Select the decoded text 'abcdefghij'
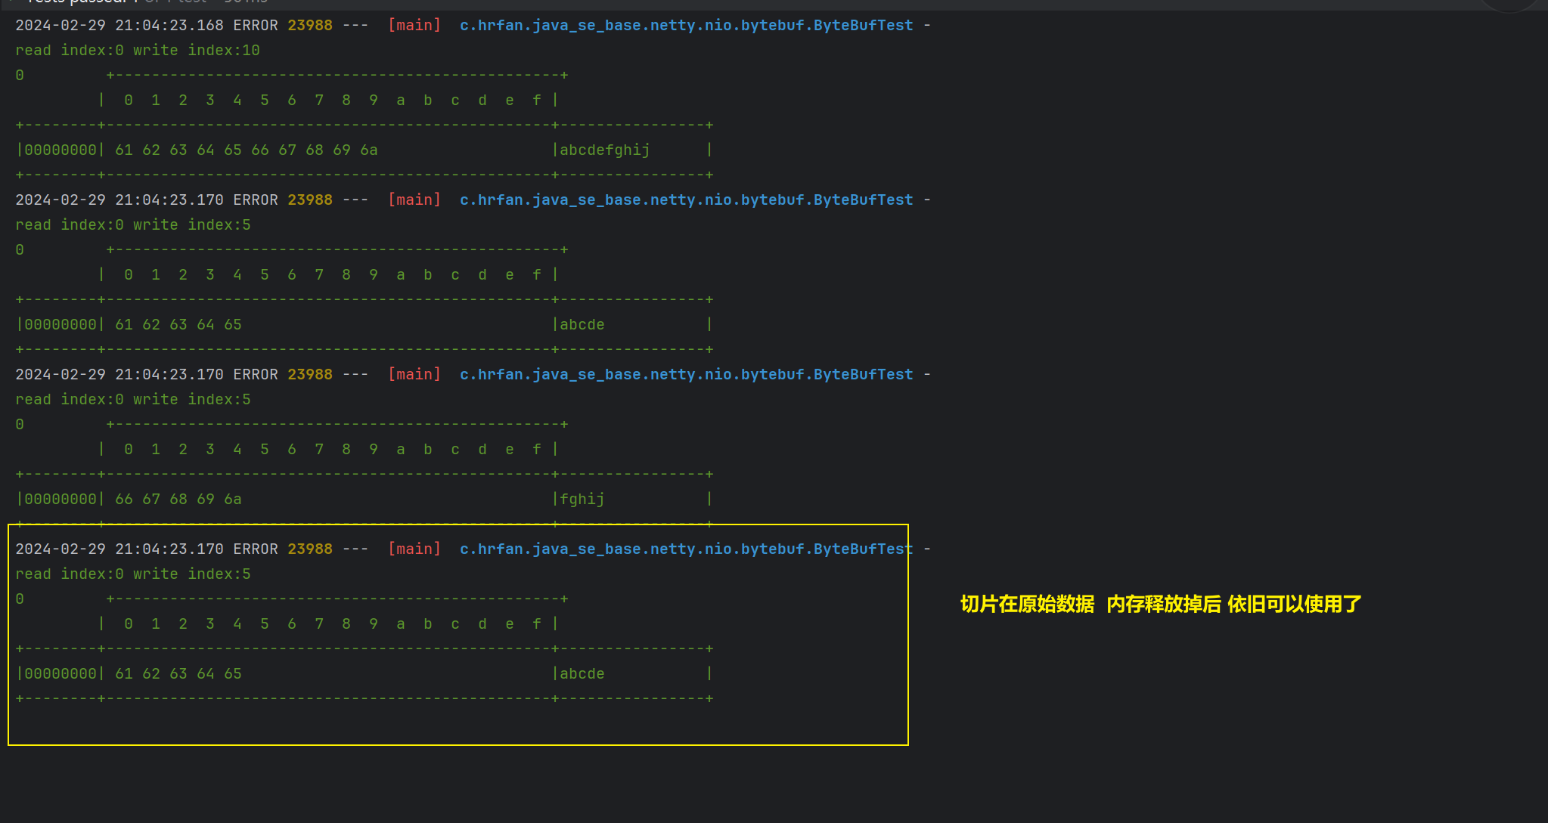Viewport: 1548px width, 823px height. point(605,150)
